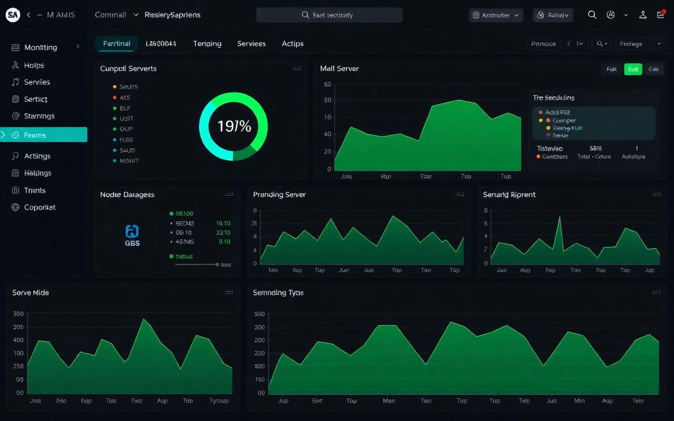Open Cunputil Serverts panel menu icon
The image size is (674, 421).
coord(296,68)
